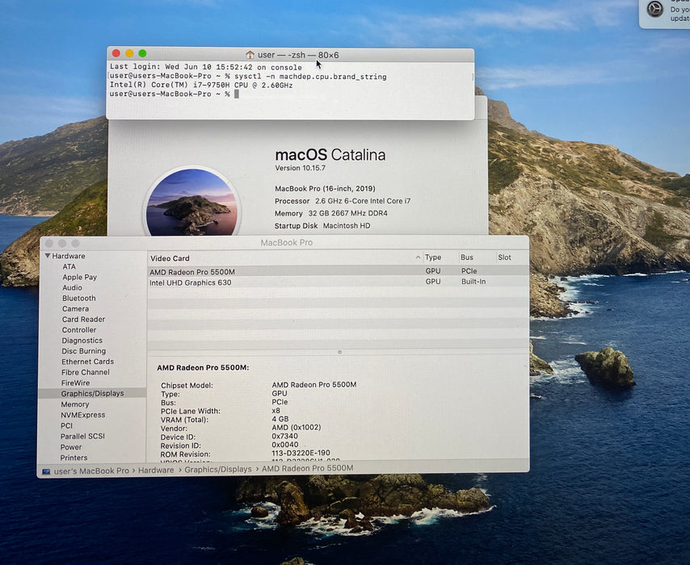Select Apple Pay in the sidebar

(79, 277)
